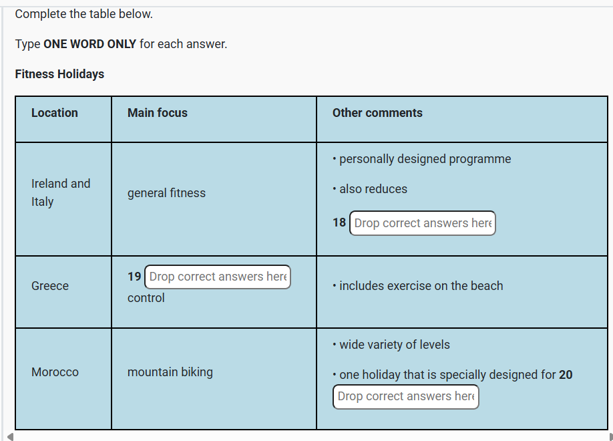Click the 'Greece' location cell
Image resolution: width=613 pixels, height=441 pixels.
point(50,286)
